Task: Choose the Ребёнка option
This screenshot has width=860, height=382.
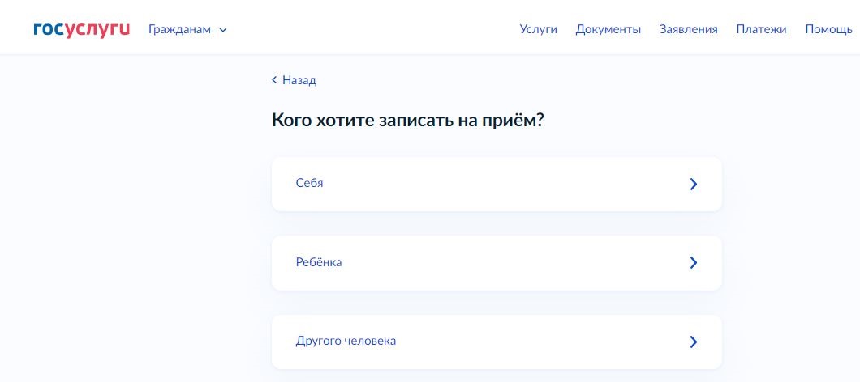Action: (497, 263)
